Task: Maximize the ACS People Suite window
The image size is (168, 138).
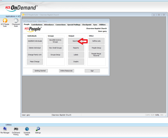Action: (159, 15)
